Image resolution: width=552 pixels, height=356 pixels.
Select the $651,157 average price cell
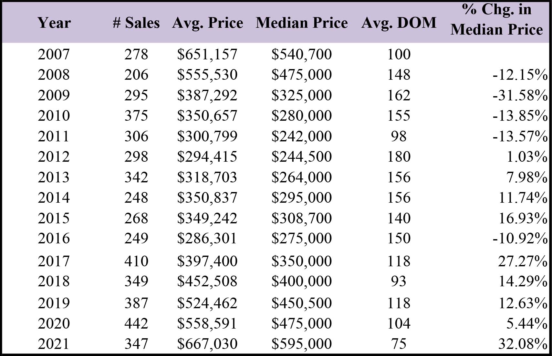[207, 55]
